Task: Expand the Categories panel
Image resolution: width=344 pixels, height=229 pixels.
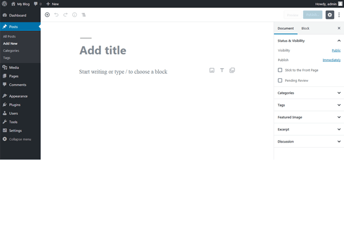Action: point(308,93)
